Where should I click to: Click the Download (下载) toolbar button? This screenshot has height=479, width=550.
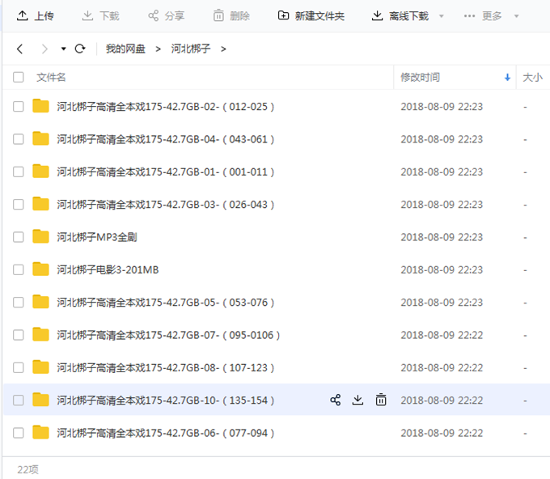point(100,16)
